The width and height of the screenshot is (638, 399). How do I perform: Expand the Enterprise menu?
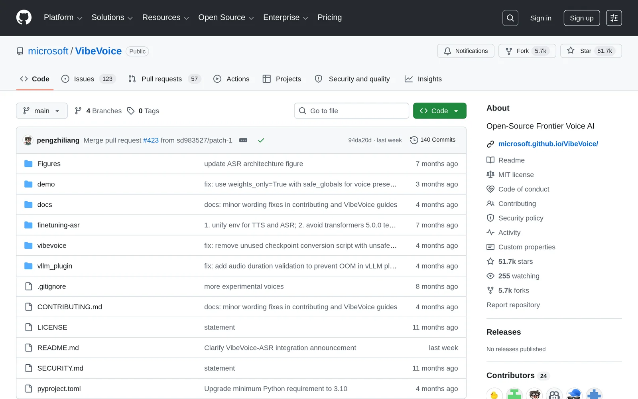pyautogui.click(x=286, y=18)
